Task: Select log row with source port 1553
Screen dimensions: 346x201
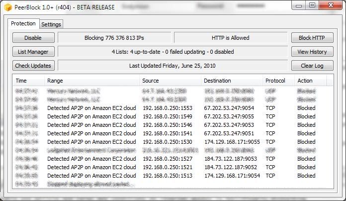Action: click(x=173, y=108)
